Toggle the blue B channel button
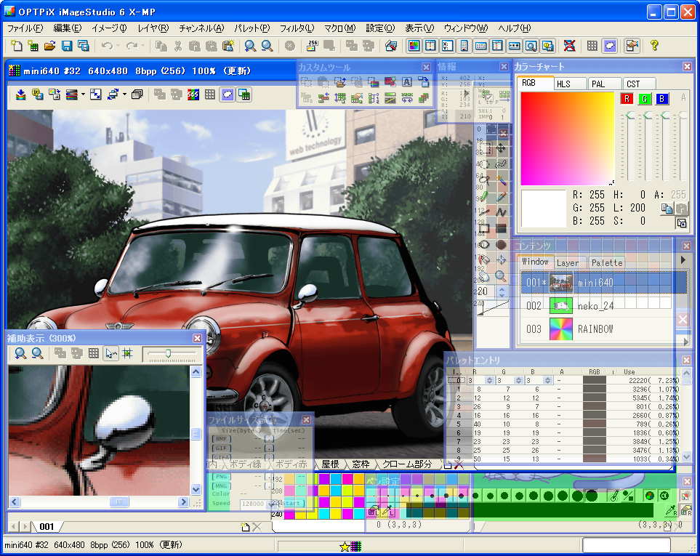 (x=661, y=99)
